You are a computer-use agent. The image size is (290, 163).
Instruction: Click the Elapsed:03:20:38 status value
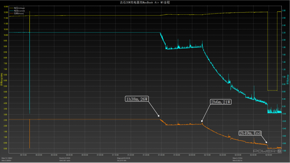point(124,158)
